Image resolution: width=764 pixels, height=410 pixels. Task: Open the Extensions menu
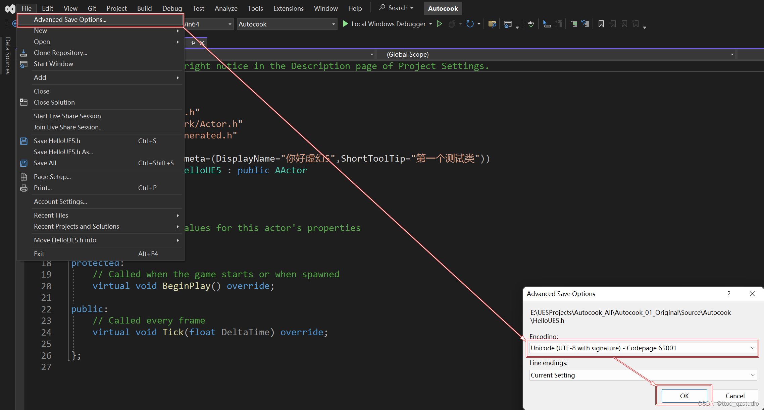point(288,8)
